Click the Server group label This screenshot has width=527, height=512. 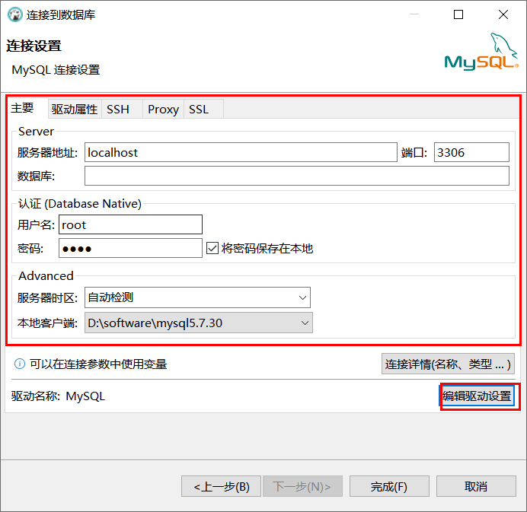point(36,132)
